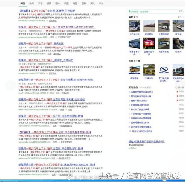
Task: Switch to the 问答 tab
Action: point(40,3)
